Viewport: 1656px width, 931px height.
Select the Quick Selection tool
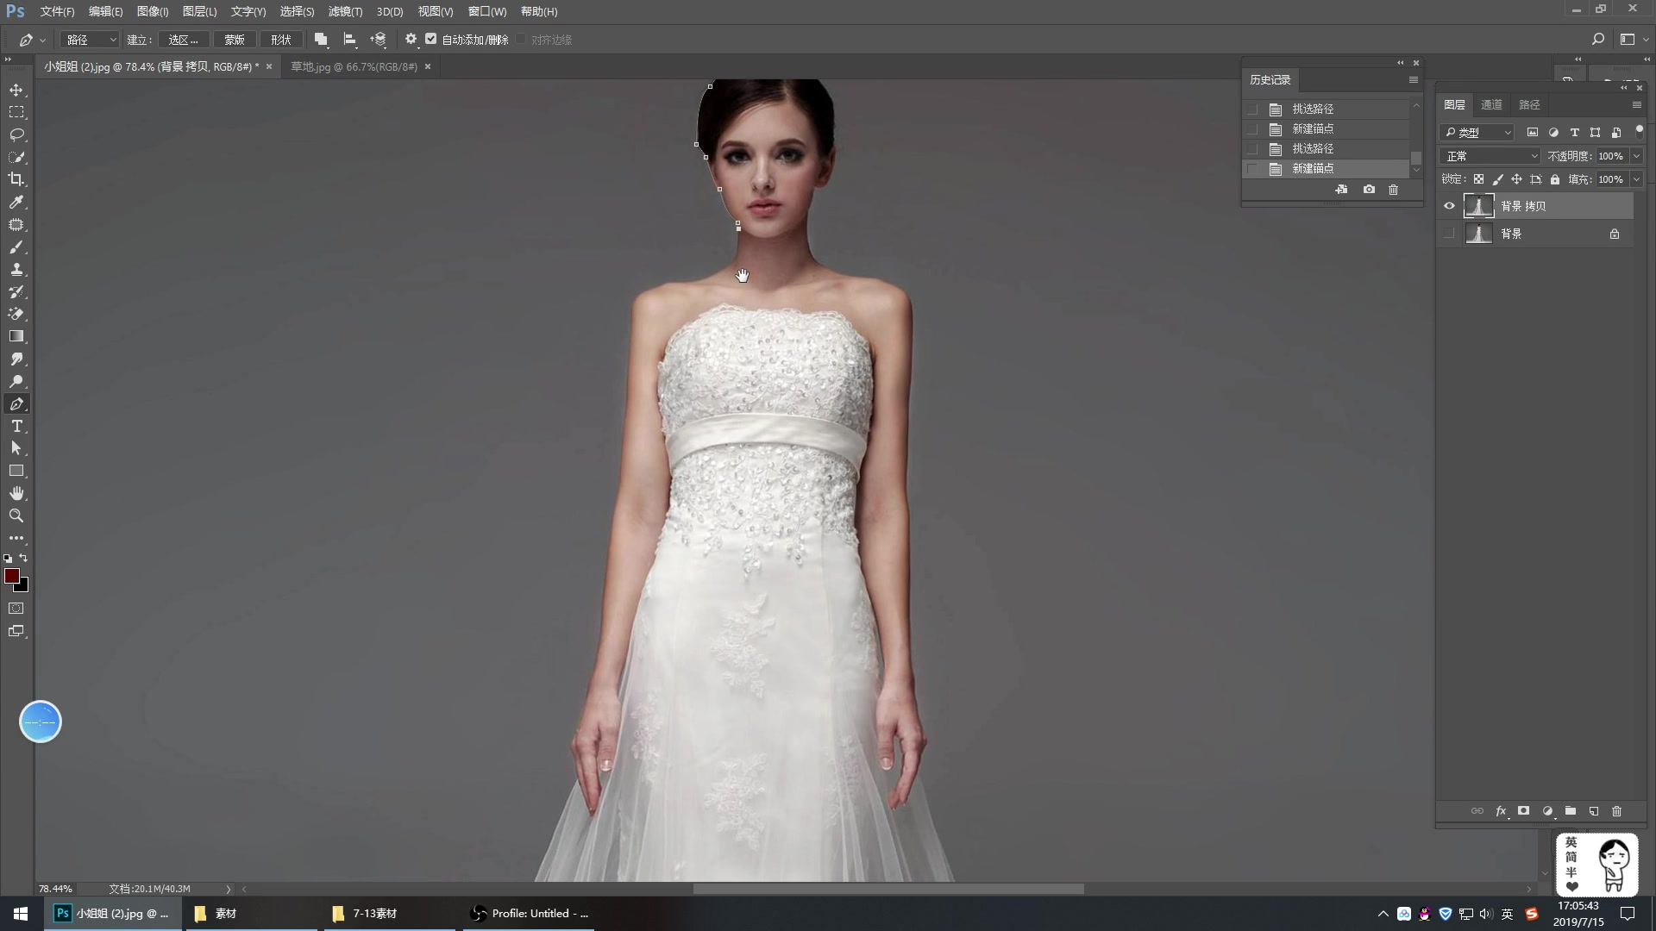click(x=16, y=158)
